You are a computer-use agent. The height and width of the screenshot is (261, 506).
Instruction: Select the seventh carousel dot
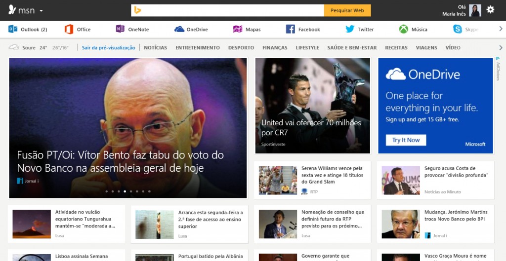click(143, 191)
